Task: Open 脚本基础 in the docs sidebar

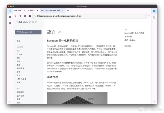Action: click(20, 92)
